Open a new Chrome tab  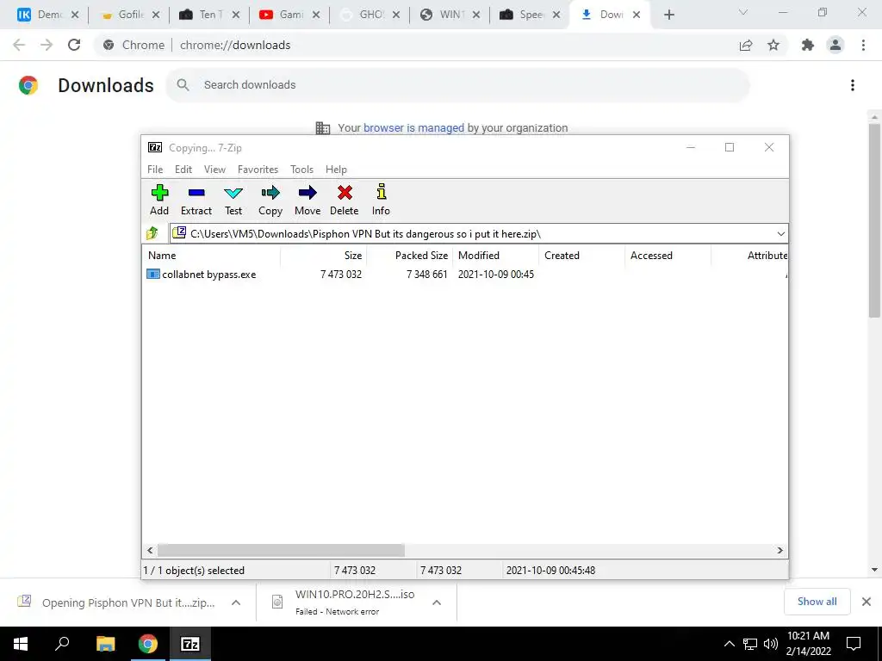click(x=668, y=15)
